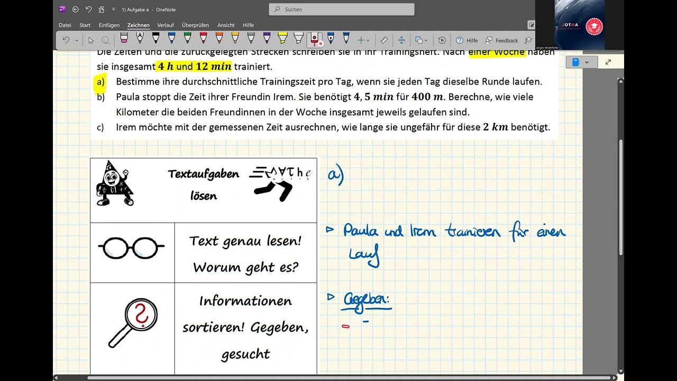This screenshot has height=381, width=677.
Task: Select the yellow highlighter
Action: [x=282, y=38]
